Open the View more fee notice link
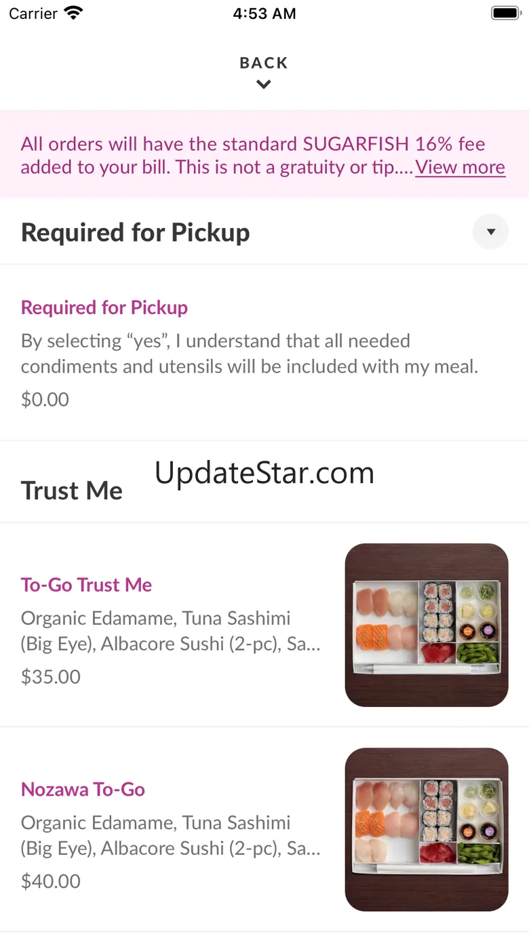 [x=460, y=168]
